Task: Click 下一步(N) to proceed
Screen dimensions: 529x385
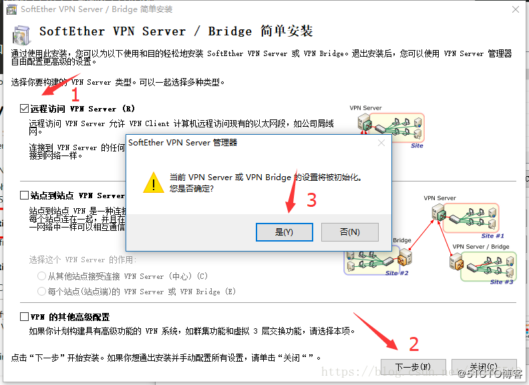Action: (413, 367)
